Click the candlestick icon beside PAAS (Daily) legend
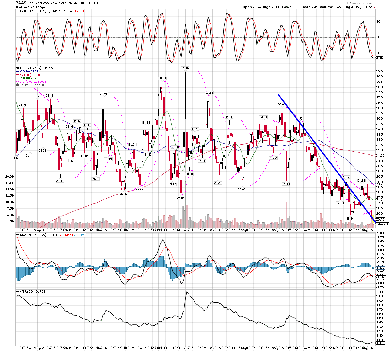The image size is (389, 351). pos(17,68)
